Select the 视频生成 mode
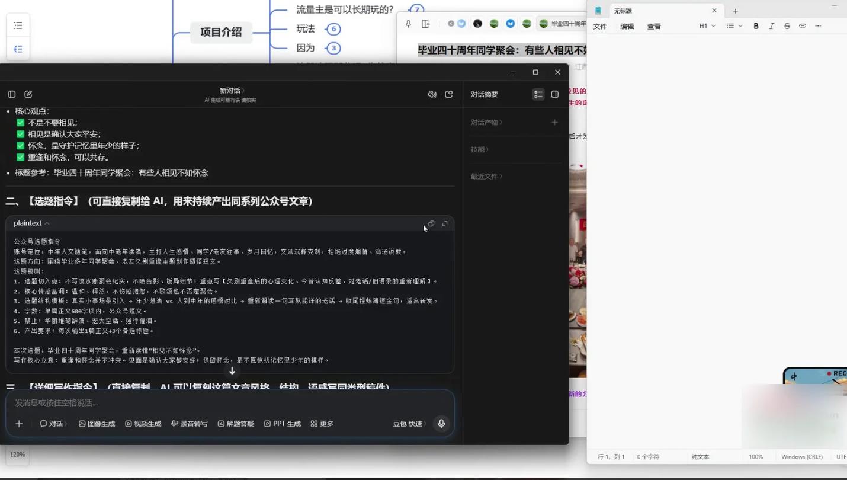The height and width of the screenshot is (480, 847). pos(143,424)
